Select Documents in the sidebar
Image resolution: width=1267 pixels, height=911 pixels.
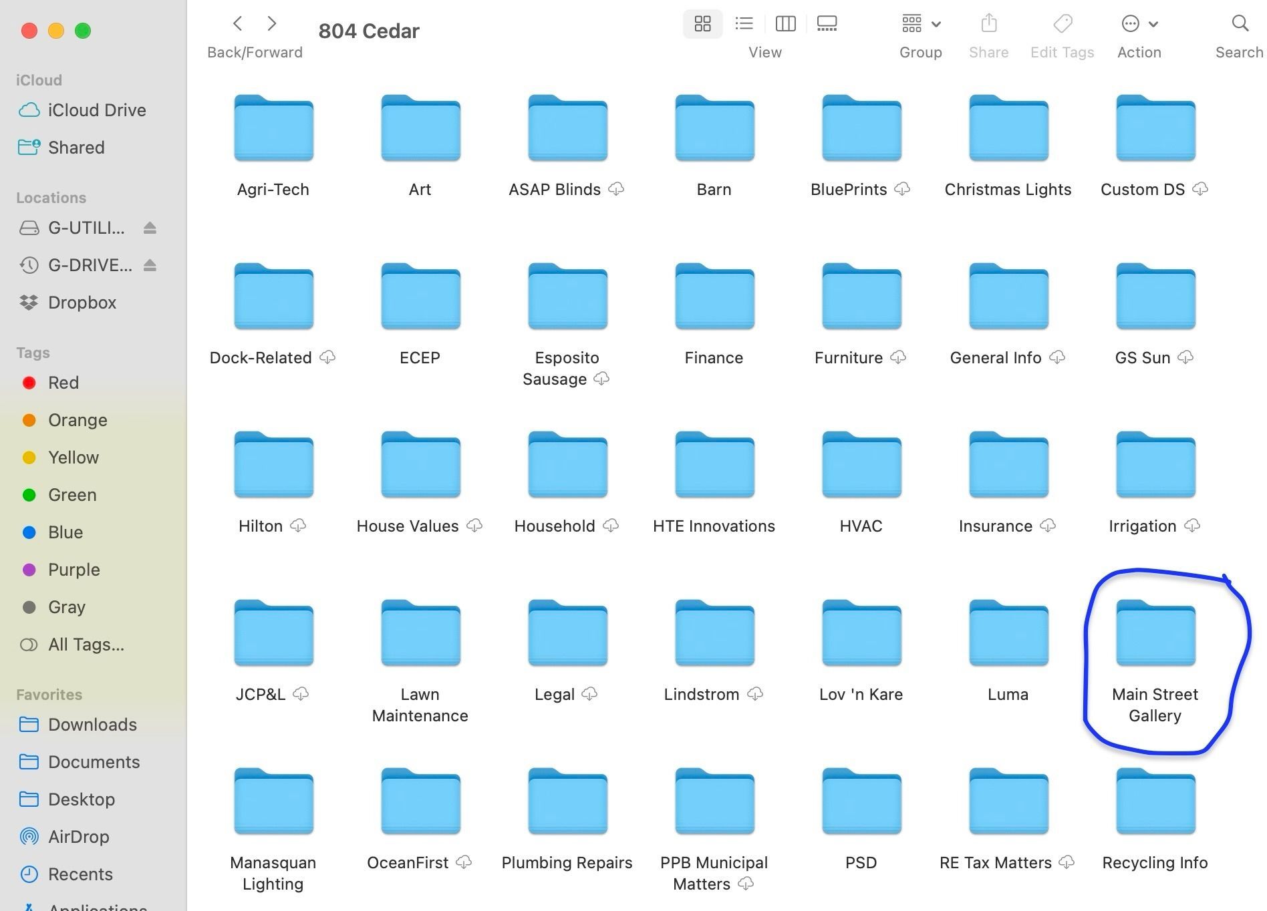click(93, 761)
